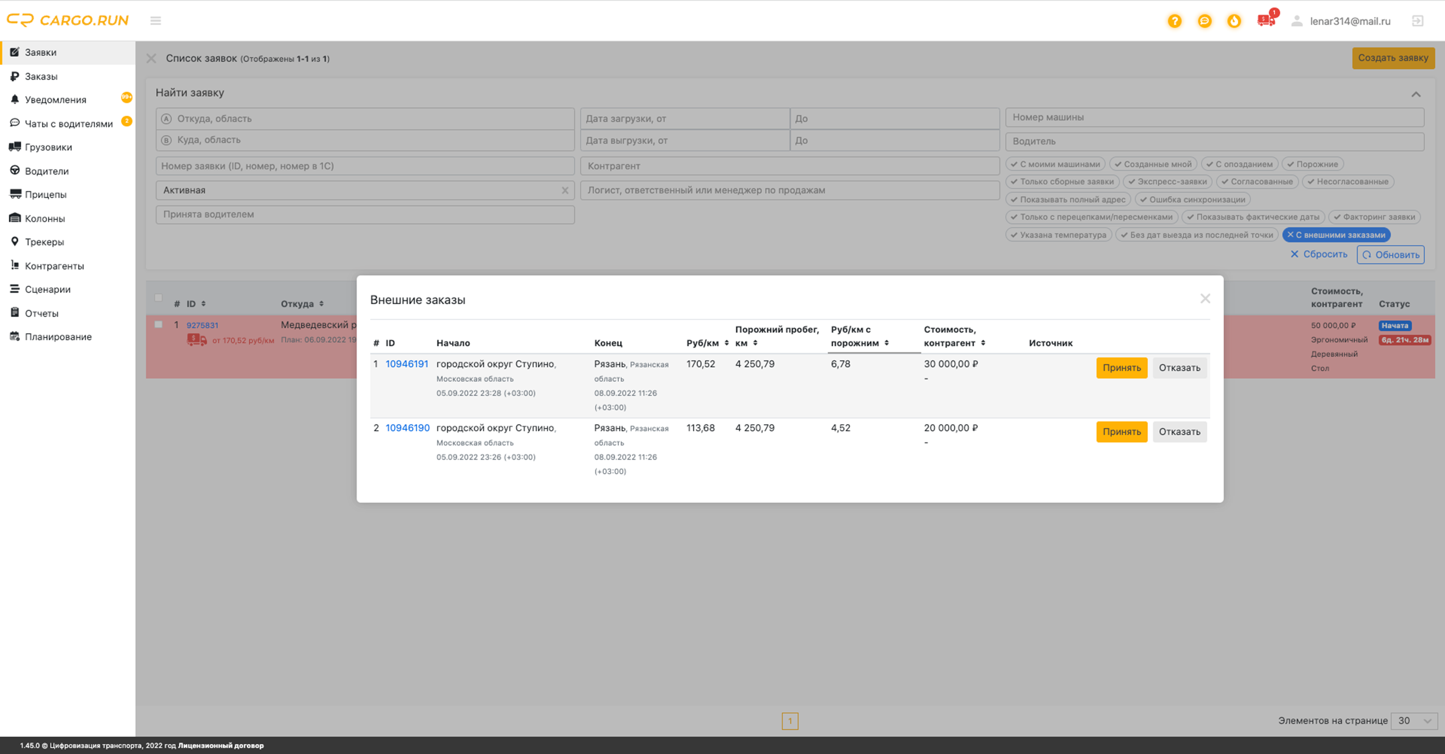This screenshot has width=1445, height=754.
Task: Click the Номер машины input field
Action: pyautogui.click(x=1214, y=117)
